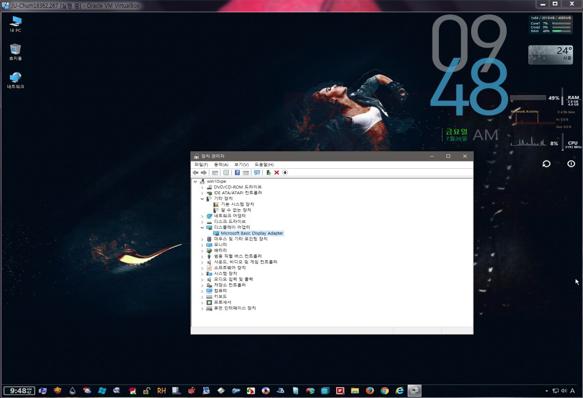Click the 9:48 clock on taskbar
Screen dimensions: 583x398
point(19,391)
